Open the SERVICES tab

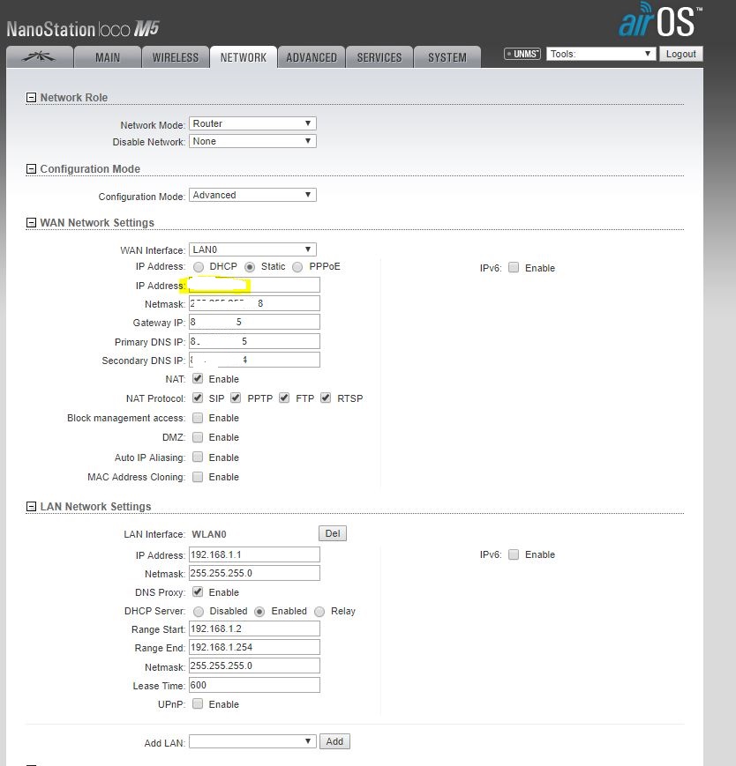[379, 57]
